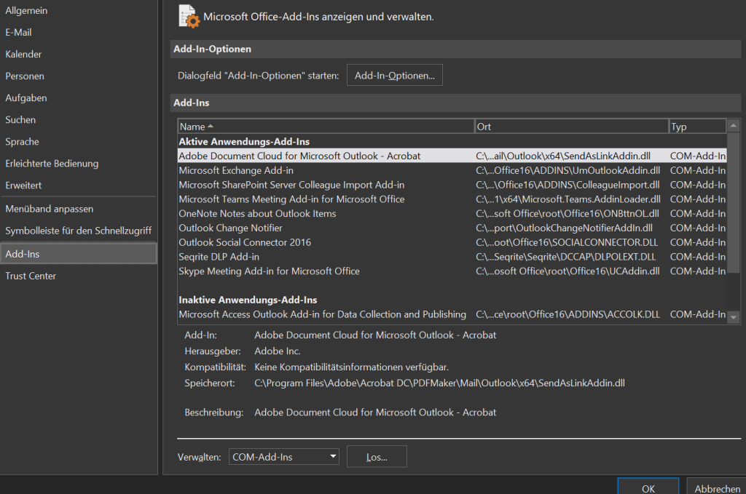Open Symbolleiste für den Schnellzugriff

point(79,231)
